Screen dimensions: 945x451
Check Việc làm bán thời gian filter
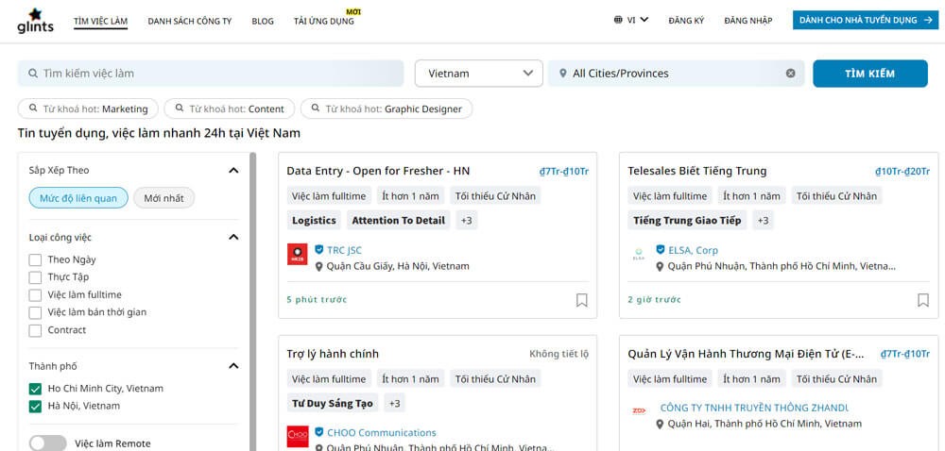[36, 312]
